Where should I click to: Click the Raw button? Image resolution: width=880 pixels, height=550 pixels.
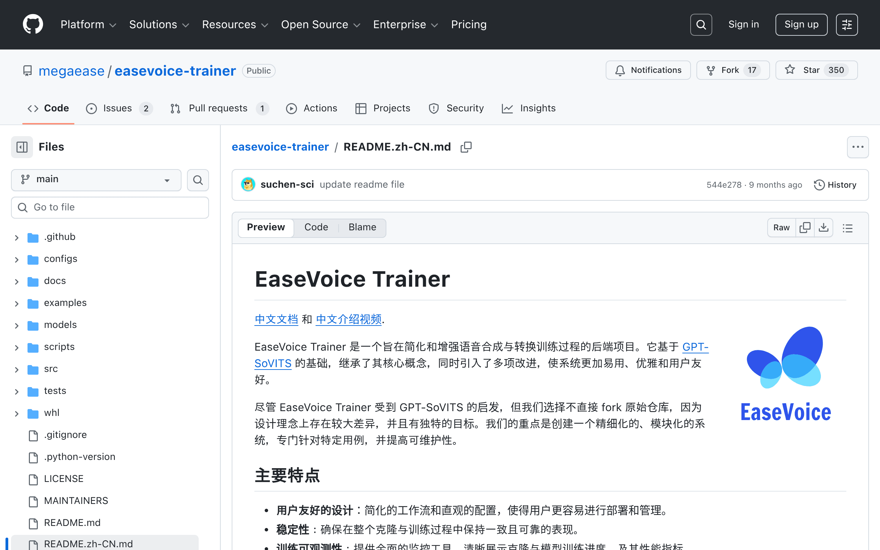point(781,228)
